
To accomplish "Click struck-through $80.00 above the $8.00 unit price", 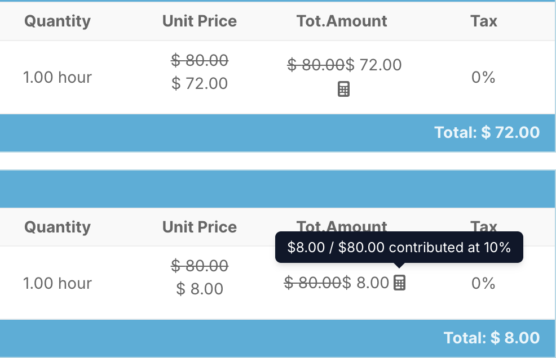I will point(200,265).
